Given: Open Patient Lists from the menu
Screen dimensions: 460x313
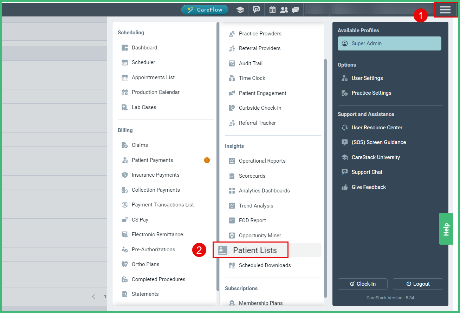Looking at the screenshot, I should click(x=251, y=250).
